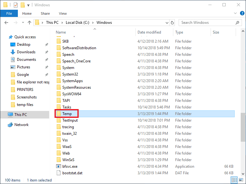Click the bootstat.dat file icon

click(59, 173)
